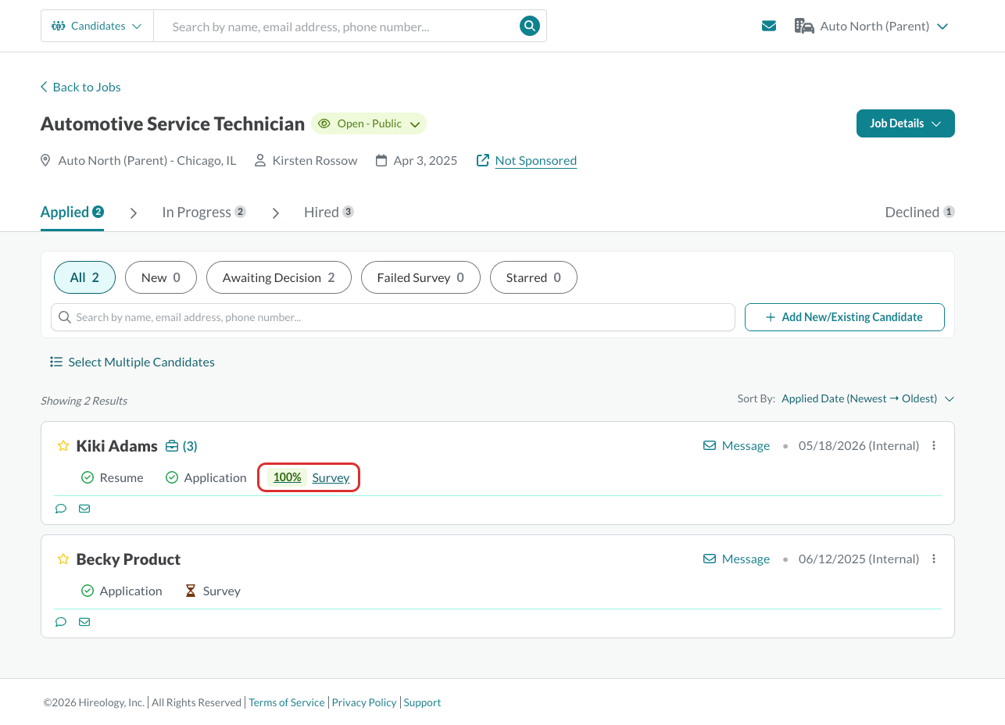Click the candidate list search field
The image size is (1005, 725).
pos(393,317)
